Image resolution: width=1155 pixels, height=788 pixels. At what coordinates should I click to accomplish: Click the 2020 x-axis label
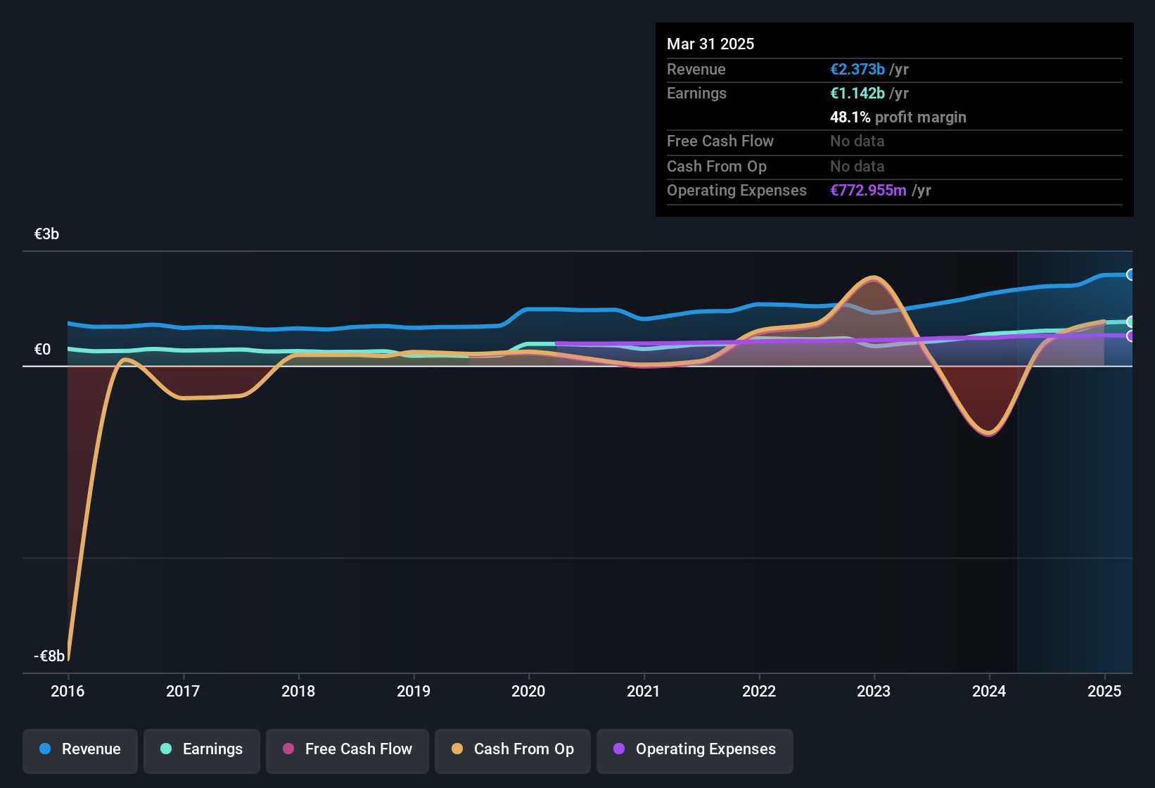528,691
